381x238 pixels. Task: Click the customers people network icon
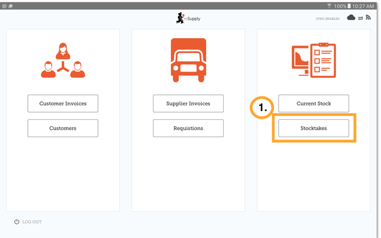pyautogui.click(x=63, y=60)
